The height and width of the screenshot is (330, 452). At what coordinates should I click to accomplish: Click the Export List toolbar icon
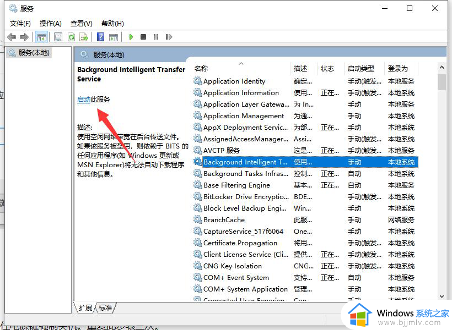(x=84, y=37)
